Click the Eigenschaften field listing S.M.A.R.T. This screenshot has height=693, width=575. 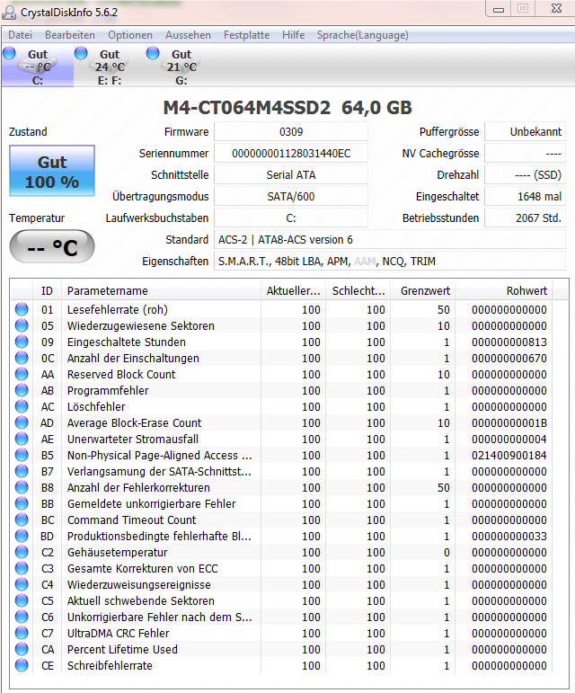[x=390, y=262]
